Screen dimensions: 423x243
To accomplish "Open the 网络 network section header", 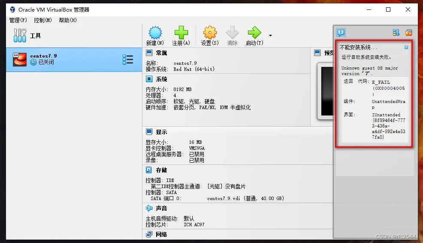I will tap(161, 234).
